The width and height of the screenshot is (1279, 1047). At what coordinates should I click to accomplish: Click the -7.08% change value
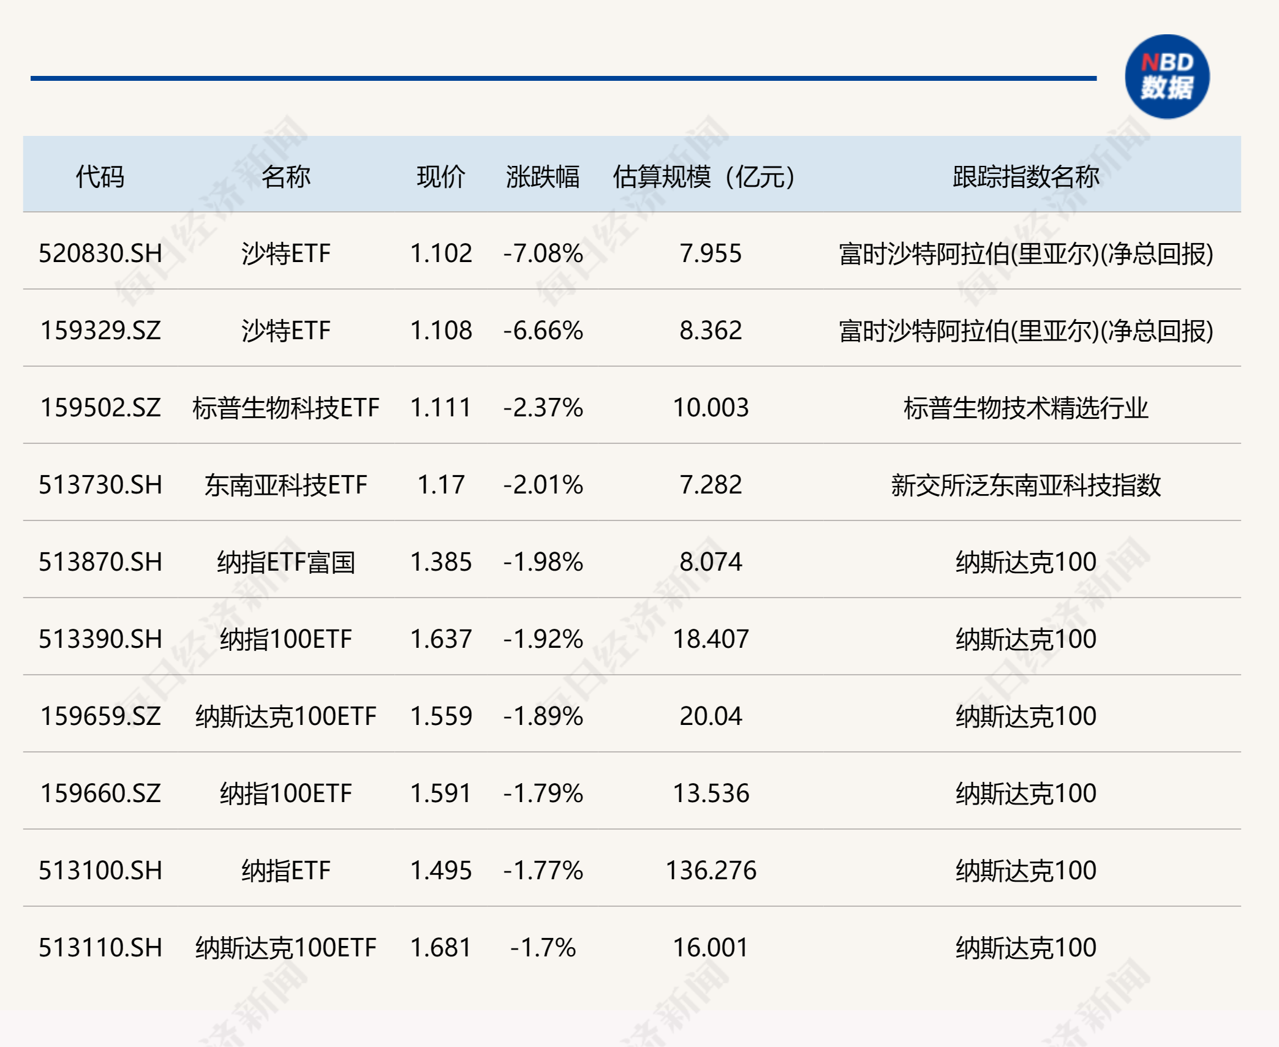[543, 253]
